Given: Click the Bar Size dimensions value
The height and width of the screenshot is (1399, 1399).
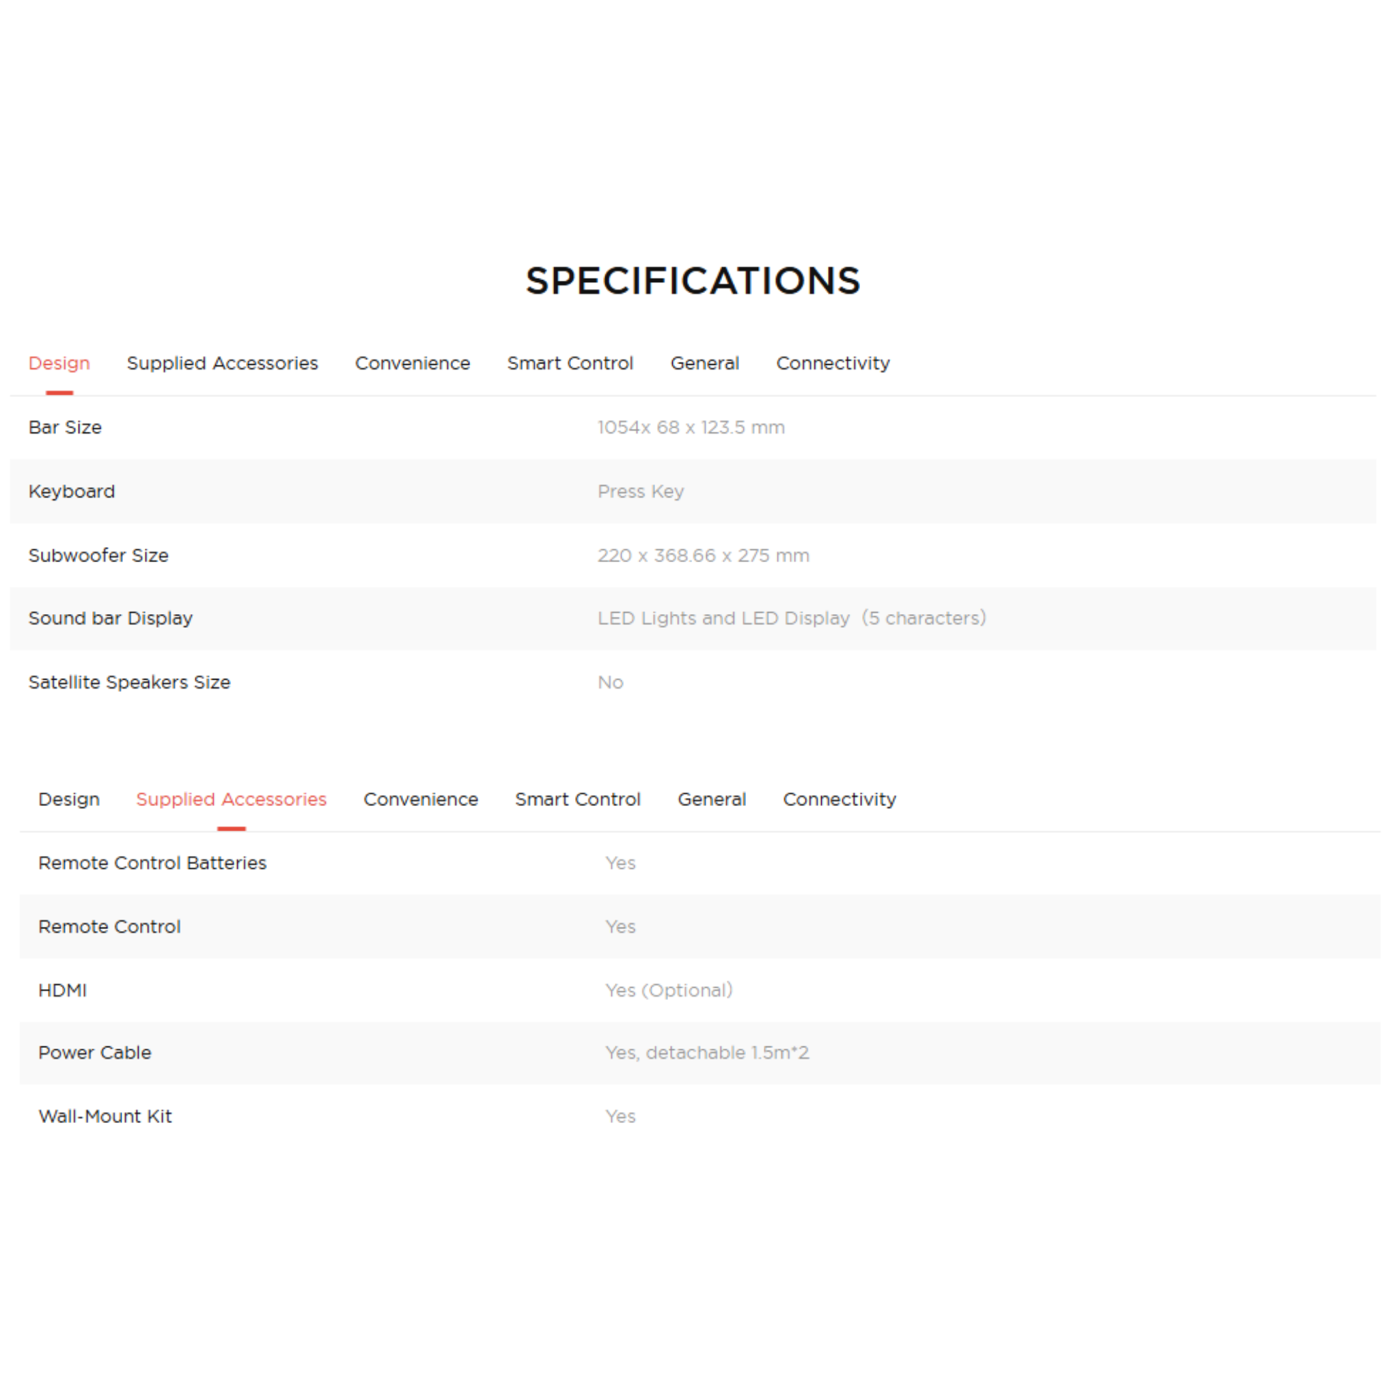Looking at the screenshot, I should (691, 428).
